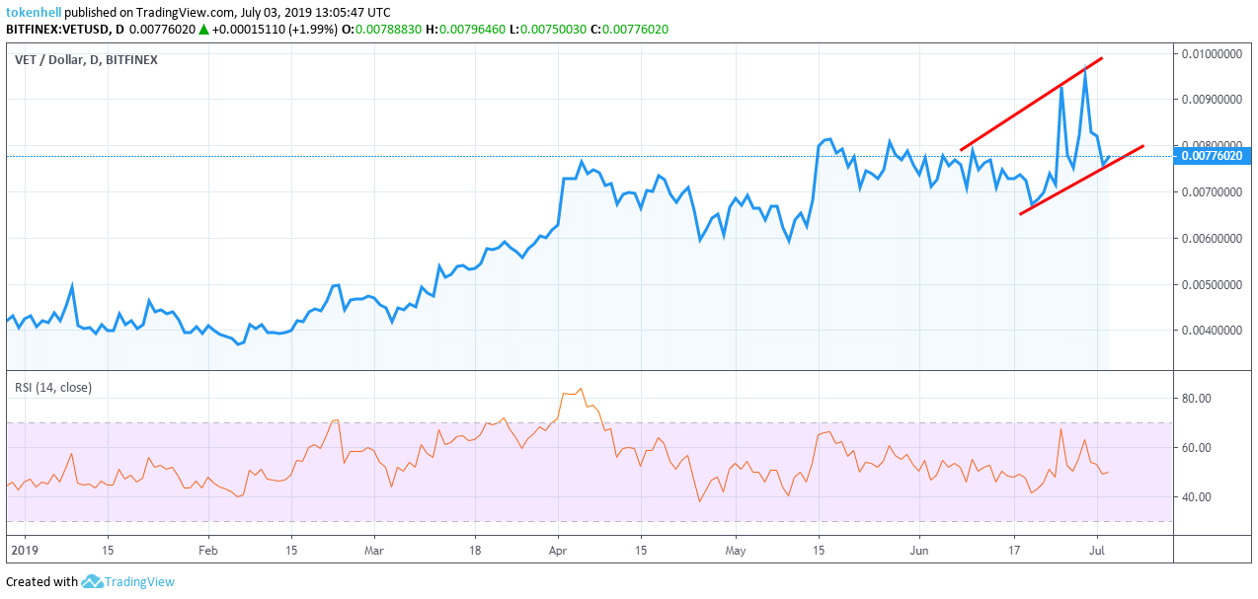Click the 40.00 RSI axis label
This screenshot has width=1258, height=599.
[x=1196, y=497]
